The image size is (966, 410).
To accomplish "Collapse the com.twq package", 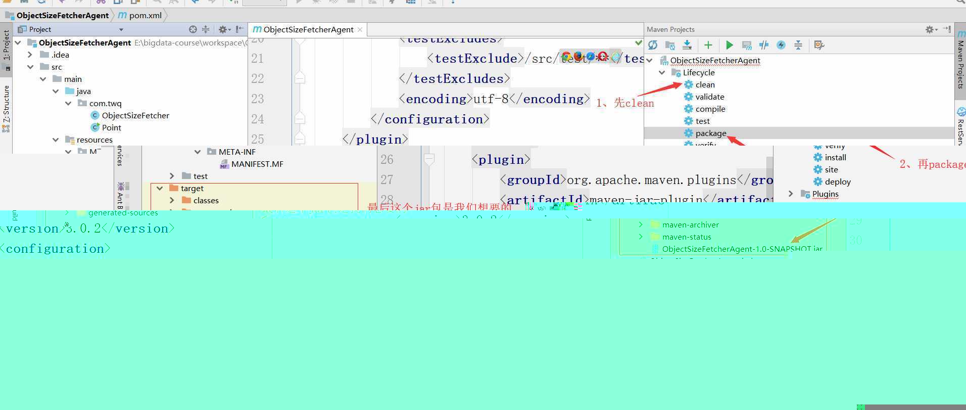I will [68, 103].
